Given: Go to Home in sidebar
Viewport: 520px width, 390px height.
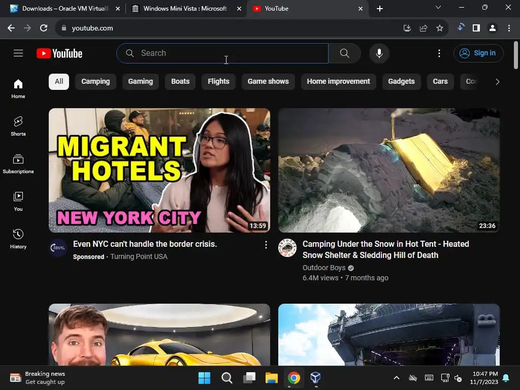Looking at the screenshot, I should pos(18,88).
